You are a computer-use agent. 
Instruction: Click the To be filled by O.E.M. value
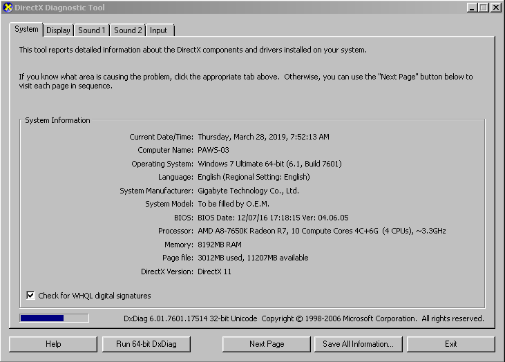pyautogui.click(x=234, y=204)
